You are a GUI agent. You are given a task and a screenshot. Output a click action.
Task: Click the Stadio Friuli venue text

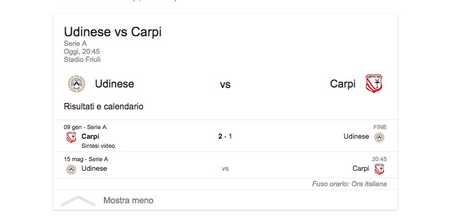pyautogui.click(x=82, y=60)
